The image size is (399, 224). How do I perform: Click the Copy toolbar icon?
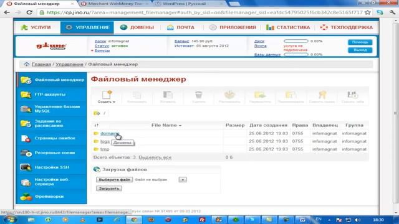pos(137,97)
